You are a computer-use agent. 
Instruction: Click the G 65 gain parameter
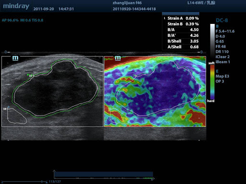(x=220, y=41)
